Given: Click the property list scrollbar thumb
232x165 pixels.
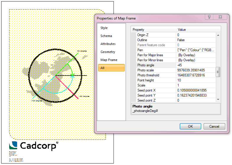Looking at the screenshot, I should coord(218,72).
